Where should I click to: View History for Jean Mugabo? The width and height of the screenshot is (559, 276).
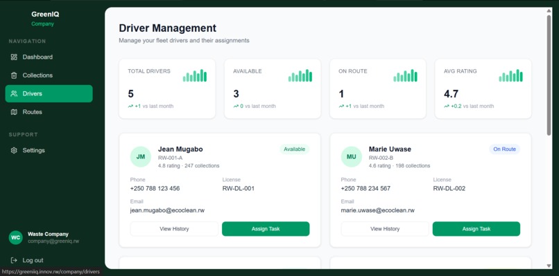coord(174,229)
